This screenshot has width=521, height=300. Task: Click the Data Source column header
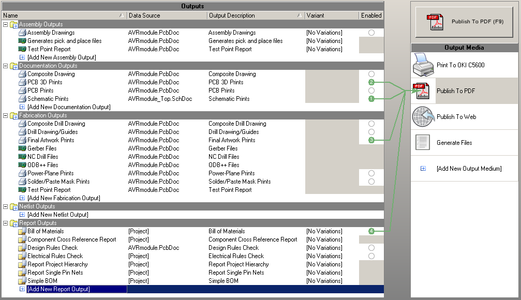[167, 16]
